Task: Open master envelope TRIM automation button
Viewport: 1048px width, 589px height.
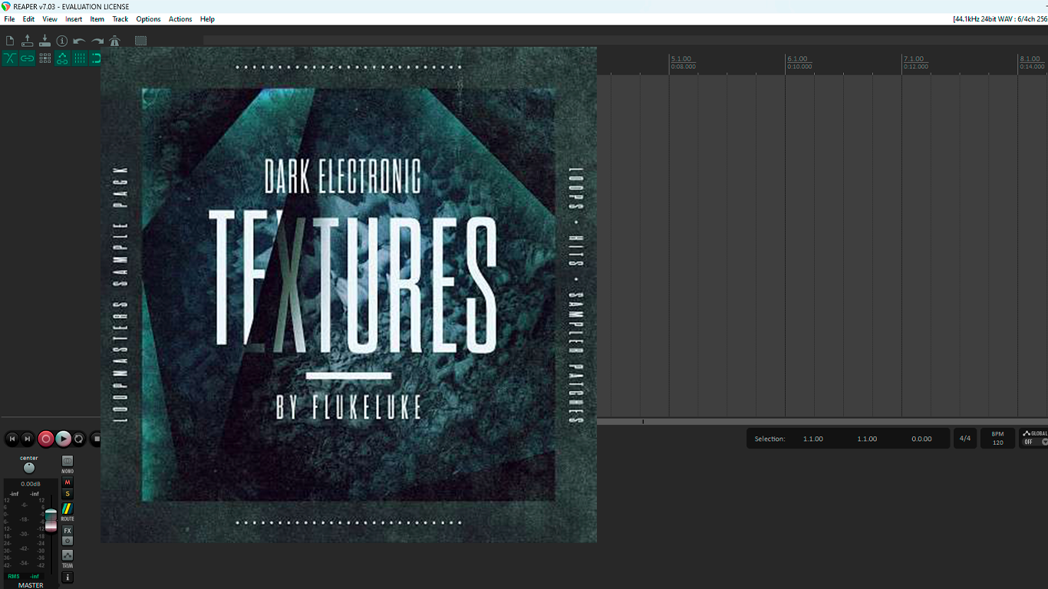Action: (68, 555)
